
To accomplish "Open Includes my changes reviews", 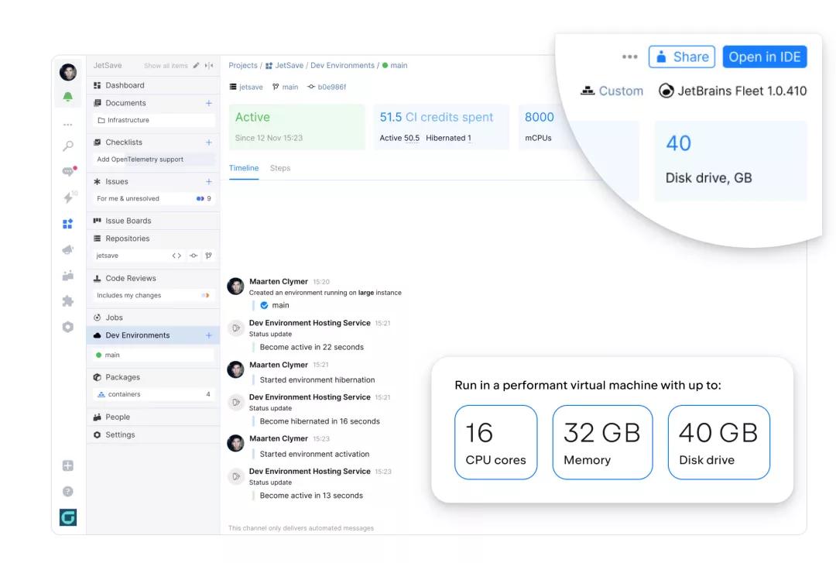I will [153, 295].
